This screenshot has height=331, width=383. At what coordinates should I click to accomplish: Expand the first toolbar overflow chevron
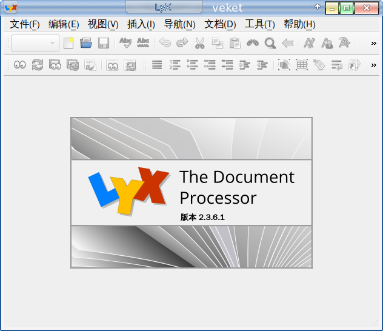[x=374, y=43]
